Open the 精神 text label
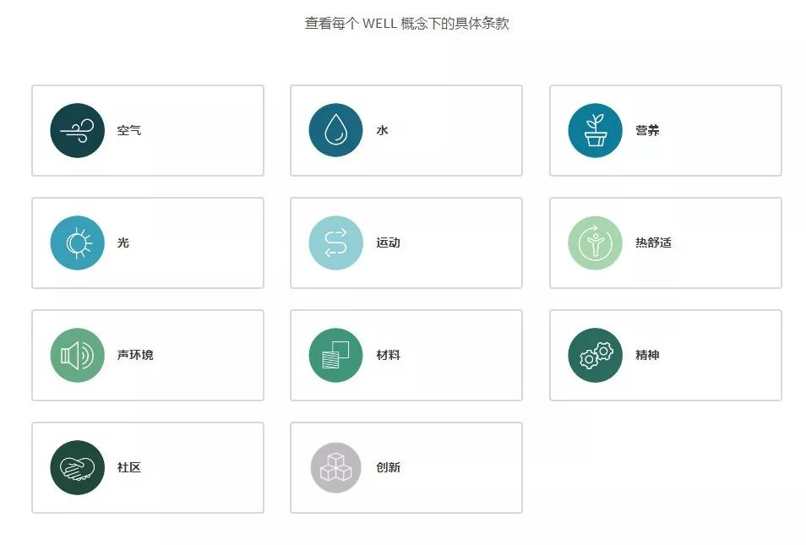Viewport: 806px width, 545px height. (x=647, y=356)
